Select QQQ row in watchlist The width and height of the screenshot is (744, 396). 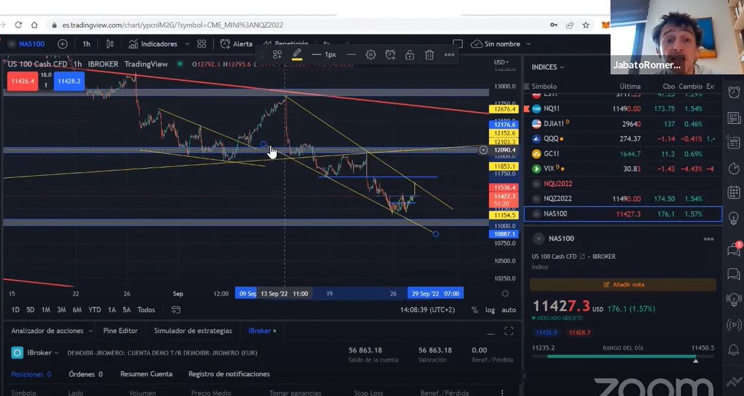tap(623, 139)
